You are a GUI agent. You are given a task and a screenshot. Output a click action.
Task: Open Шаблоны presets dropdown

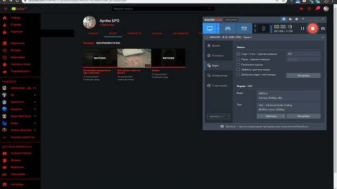[x=271, y=116]
